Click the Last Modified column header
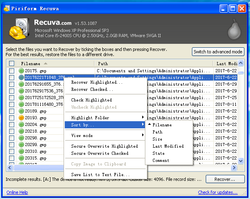Screen dimensions: 250x199 click(225, 64)
